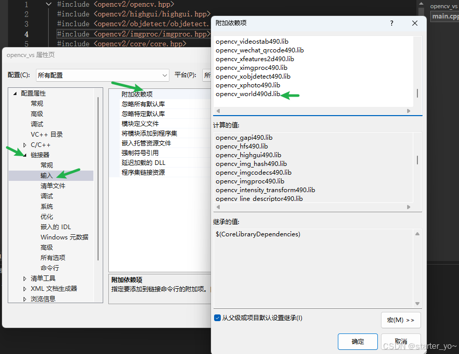The height and width of the screenshot is (354, 459).
Task: Click the vertical scrollbar thumb of the dependencies edit box
Action: pyautogui.click(x=417, y=94)
